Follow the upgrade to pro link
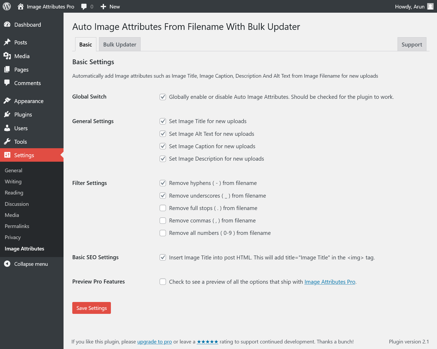The image size is (437, 349). point(155,342)
